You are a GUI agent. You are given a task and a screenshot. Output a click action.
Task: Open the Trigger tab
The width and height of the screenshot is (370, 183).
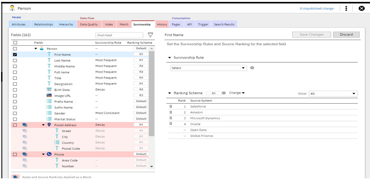pyautogui.click(x=203, y=24)
